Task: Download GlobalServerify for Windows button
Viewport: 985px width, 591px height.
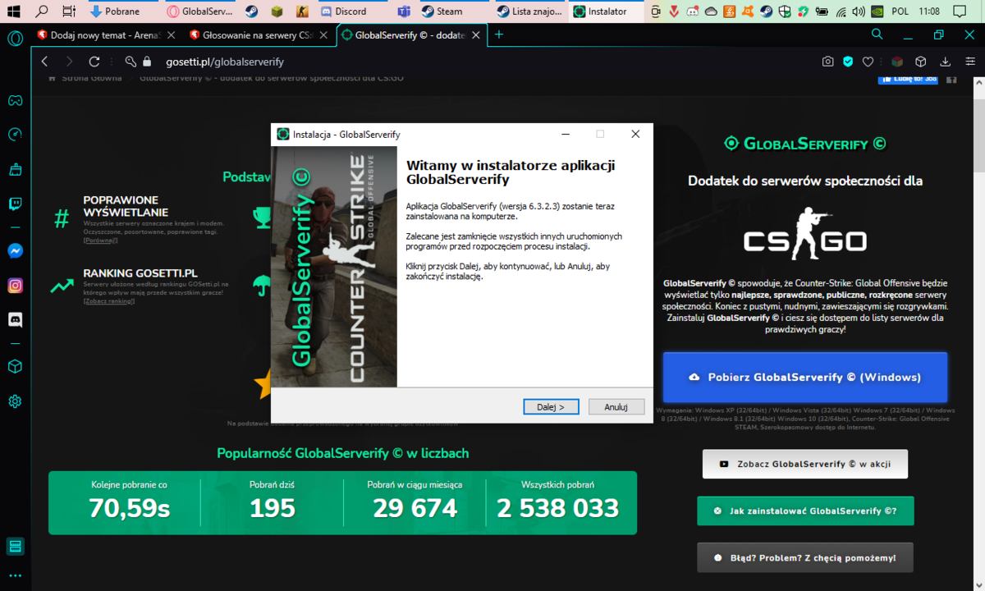Action: [805, 377]
